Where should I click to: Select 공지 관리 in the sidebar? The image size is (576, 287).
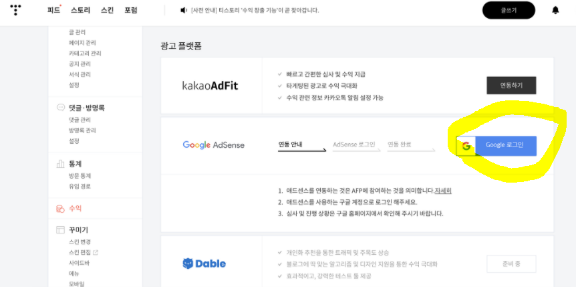click(x=80, y=64)
